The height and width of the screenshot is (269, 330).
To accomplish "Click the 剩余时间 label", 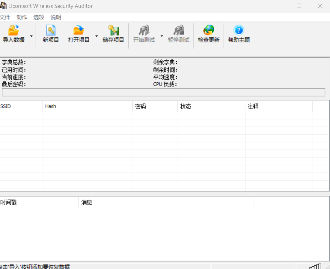I will coord(165,70).
